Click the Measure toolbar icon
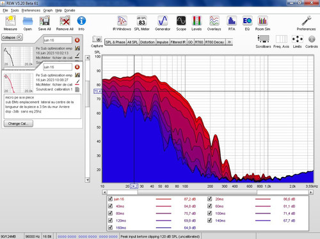The image size is (320, 239). (x=10, y=23)
